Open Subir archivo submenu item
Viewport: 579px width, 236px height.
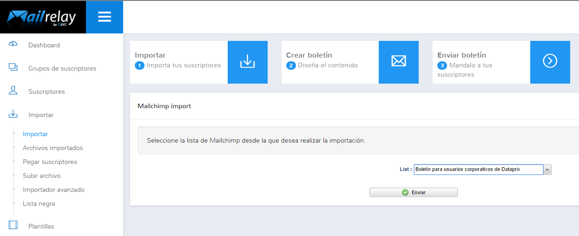42,176
